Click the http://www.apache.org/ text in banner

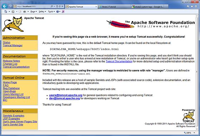pyautogui.click(x=163, y=26)
